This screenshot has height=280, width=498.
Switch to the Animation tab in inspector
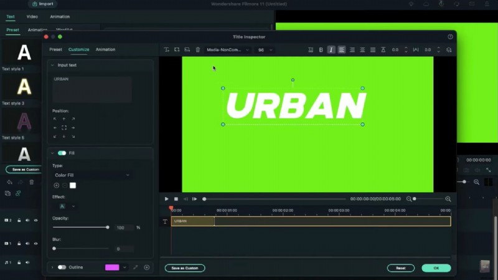pos(105,49)
